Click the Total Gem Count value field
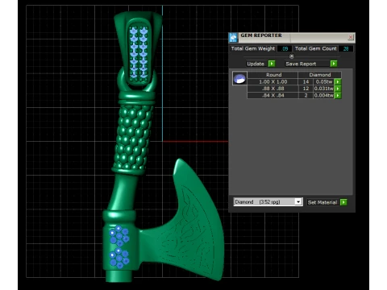Viewport: 387px width, 290px height. [x=346, y=48]
